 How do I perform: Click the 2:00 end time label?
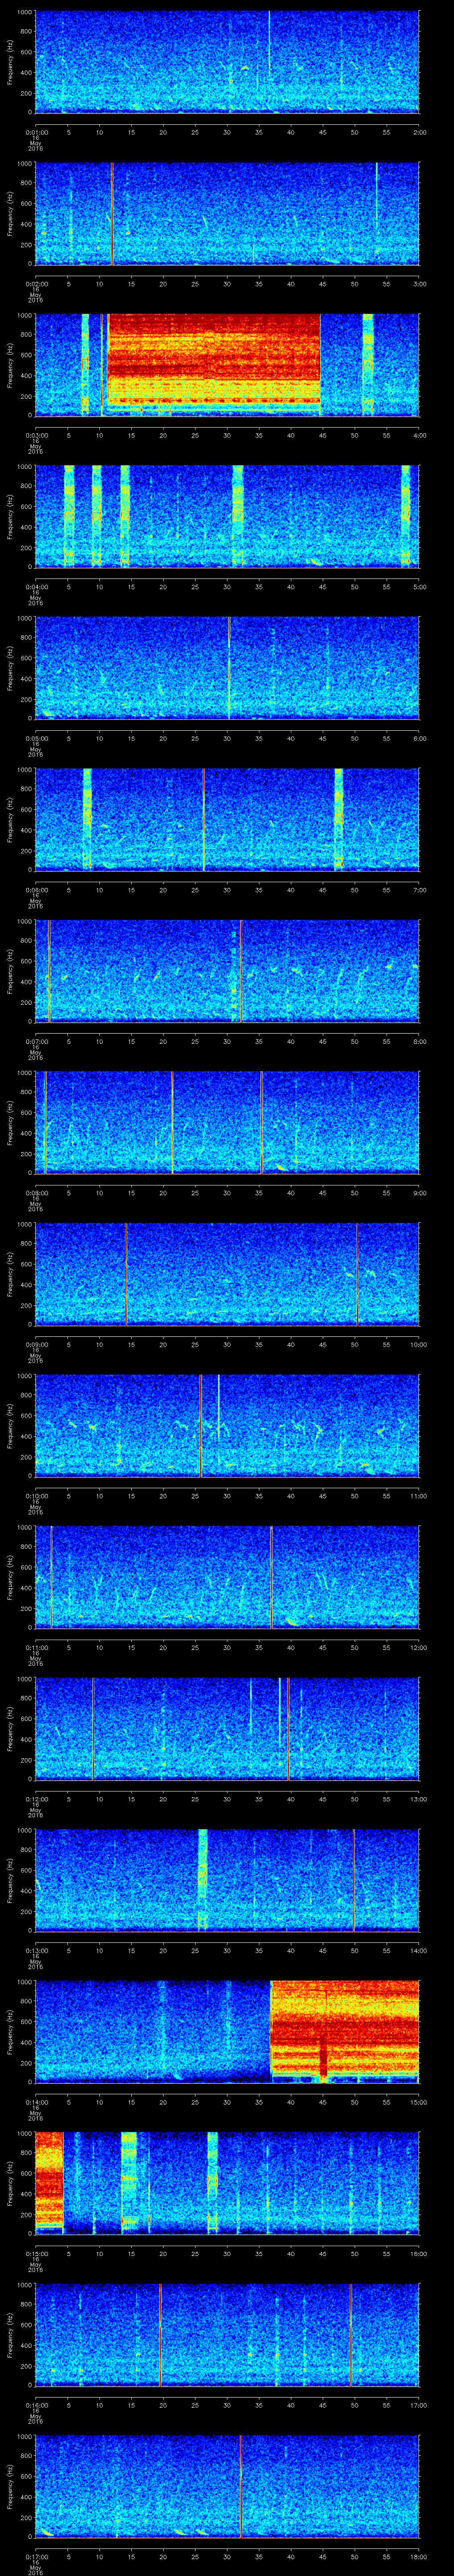pyautogui.click(x=419, y=132)
